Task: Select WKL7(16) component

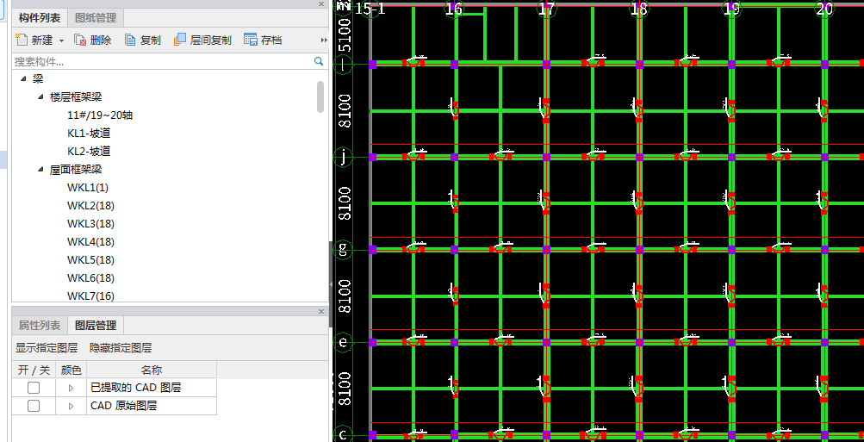Action: [x=91, y=296]
